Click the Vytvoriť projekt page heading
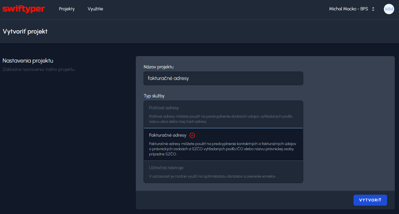 (25, 32)
